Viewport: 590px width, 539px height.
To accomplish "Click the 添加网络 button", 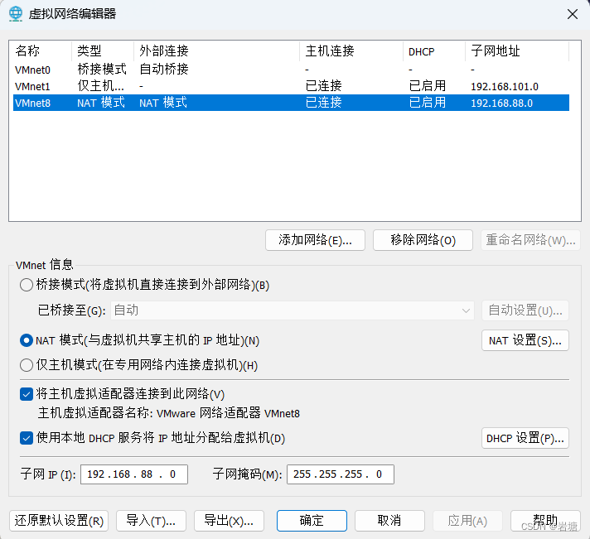I will click(315, 240).
